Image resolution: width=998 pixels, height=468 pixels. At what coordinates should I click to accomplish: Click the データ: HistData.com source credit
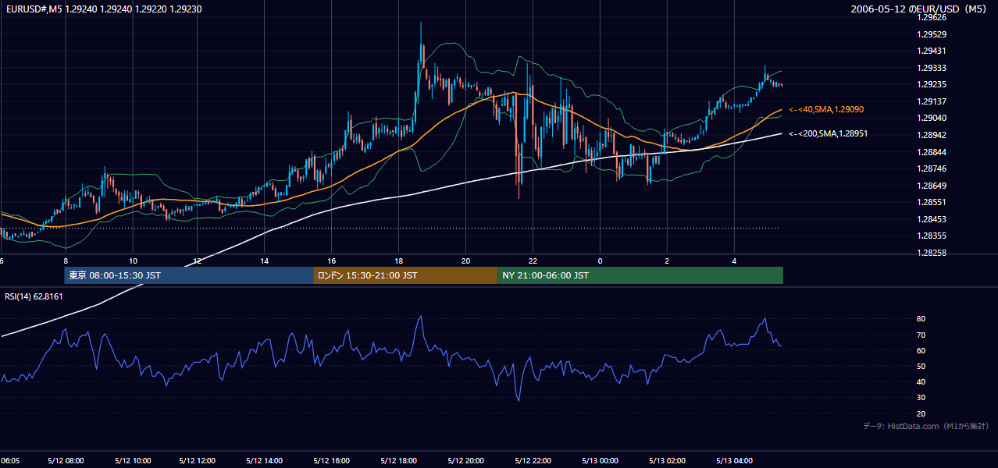point(926,426)
